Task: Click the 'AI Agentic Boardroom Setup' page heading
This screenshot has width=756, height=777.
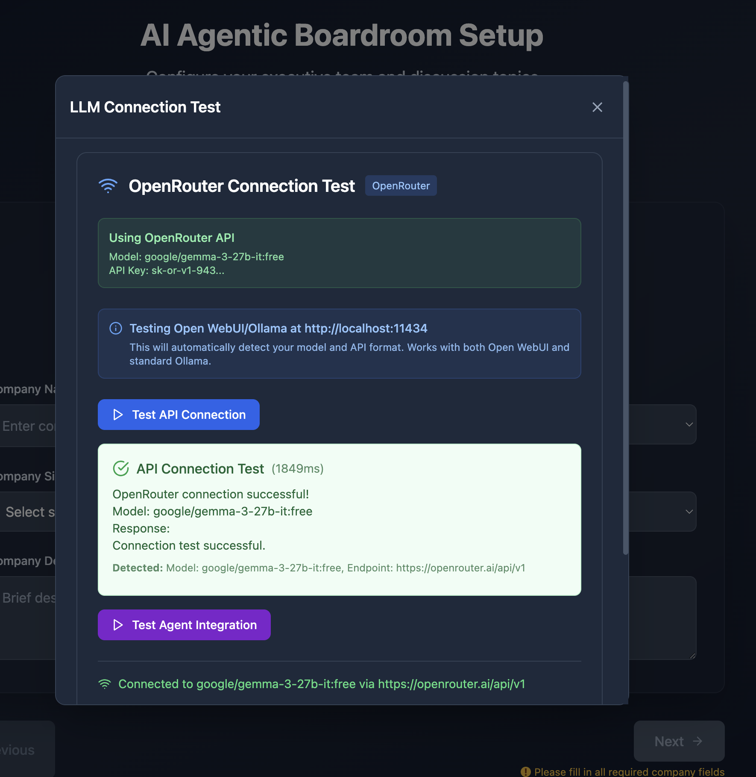Action: [x=342, y=35]
